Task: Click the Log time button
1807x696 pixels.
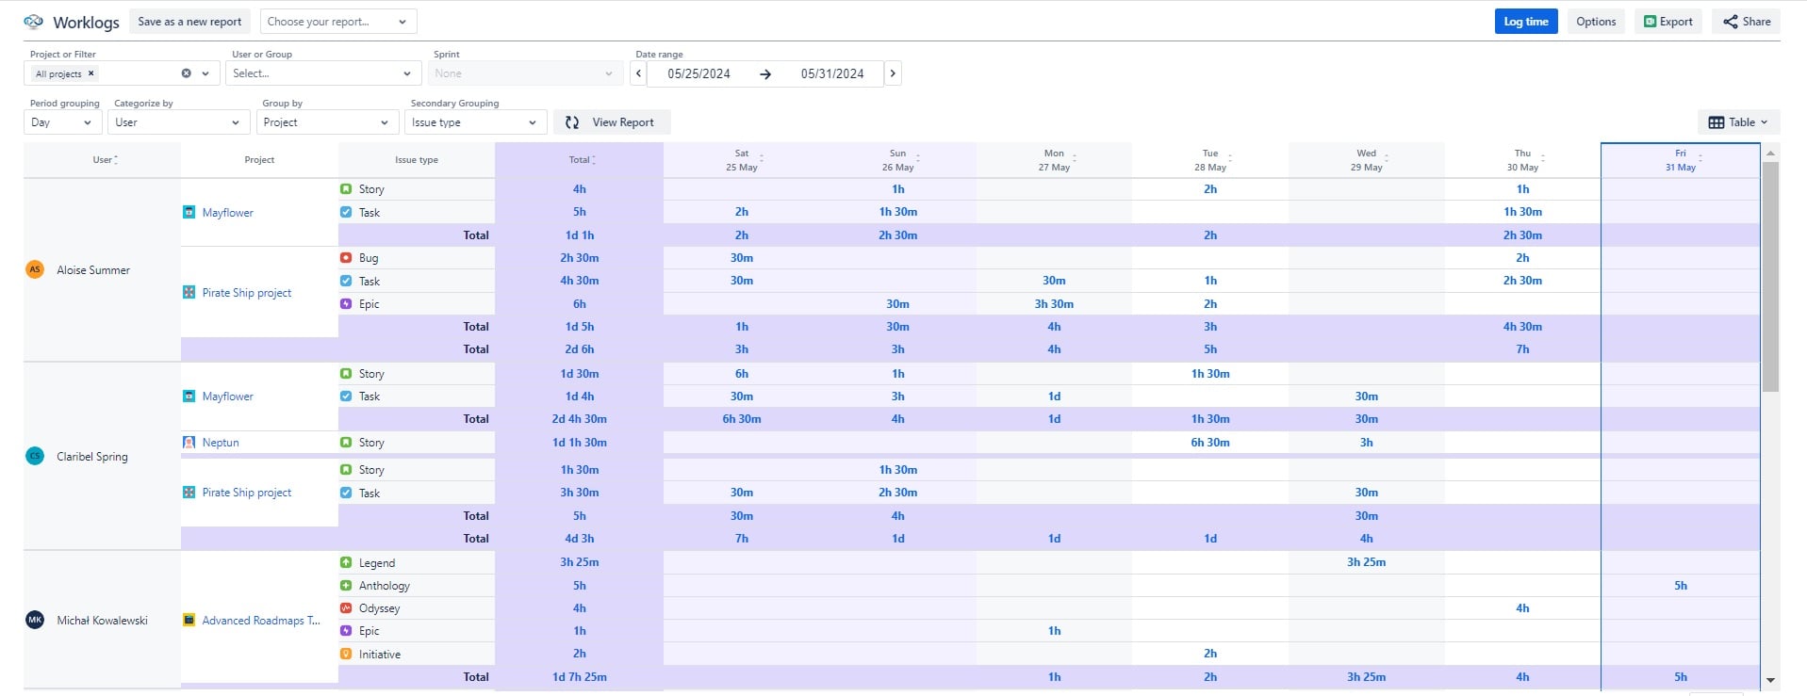Action: (x=1525, y=22)
